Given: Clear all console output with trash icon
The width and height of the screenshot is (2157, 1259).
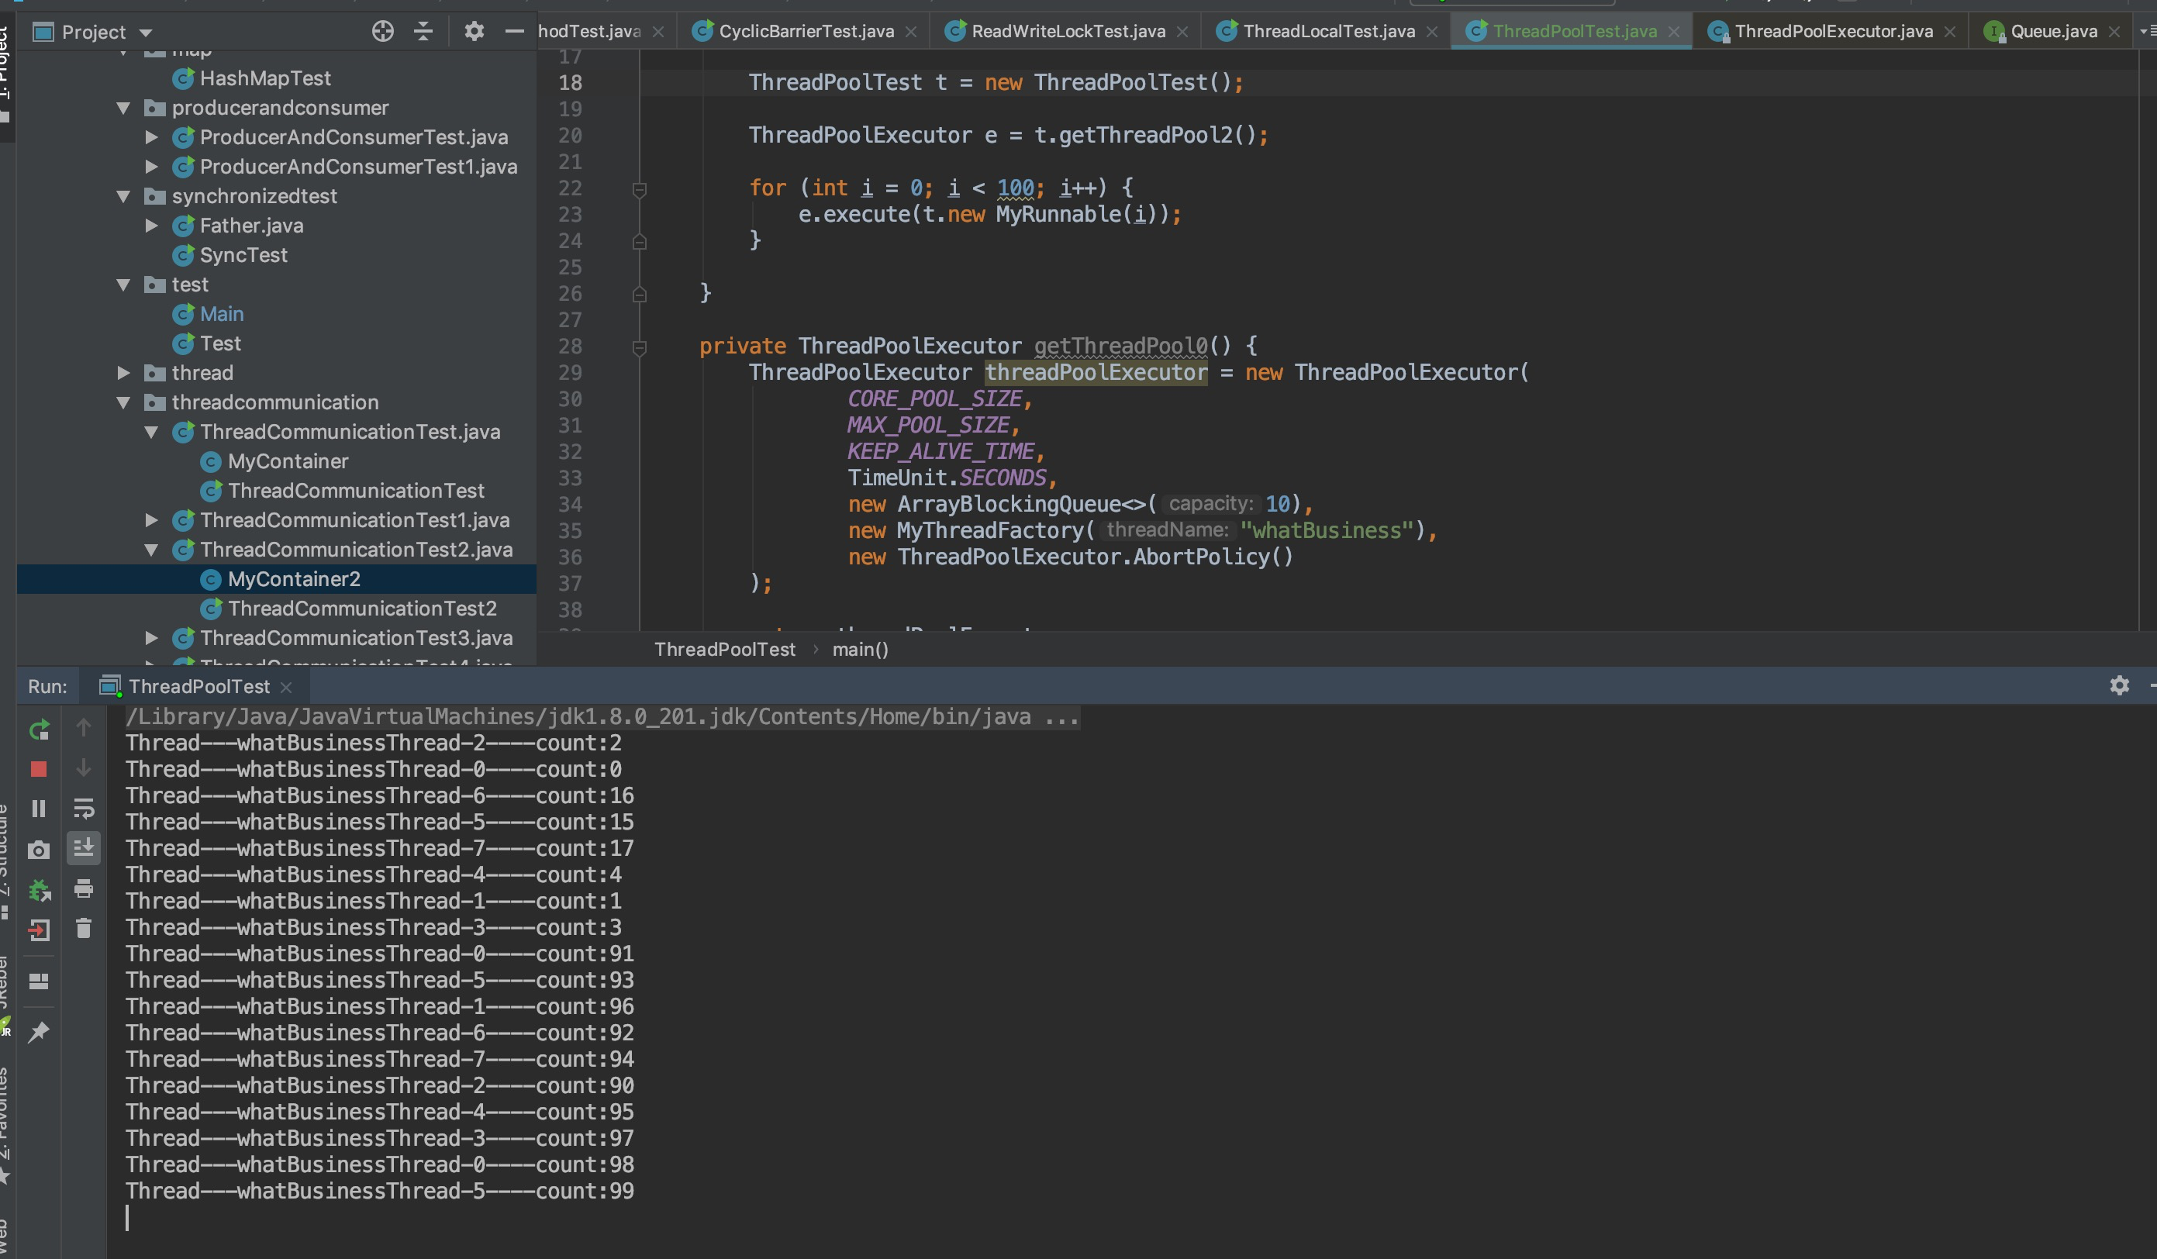Looking at the screenshot, I should pyautogui.click(x=83, y=929).
